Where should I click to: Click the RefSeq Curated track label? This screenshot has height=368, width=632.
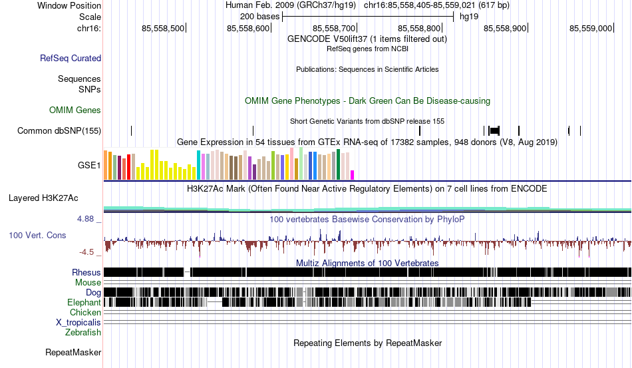(x=70, y=58)
